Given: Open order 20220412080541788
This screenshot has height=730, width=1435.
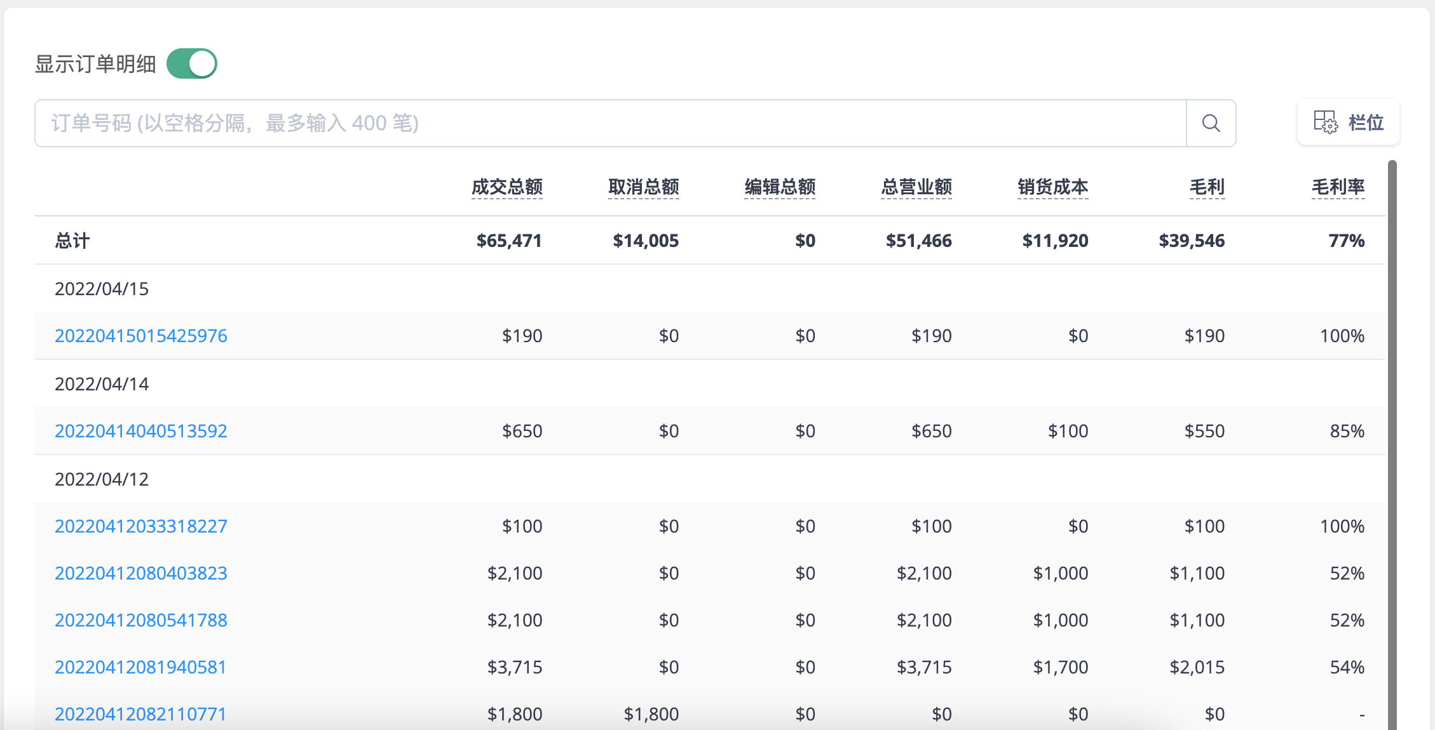Looking at the screenshot, I should coord(141,620).
